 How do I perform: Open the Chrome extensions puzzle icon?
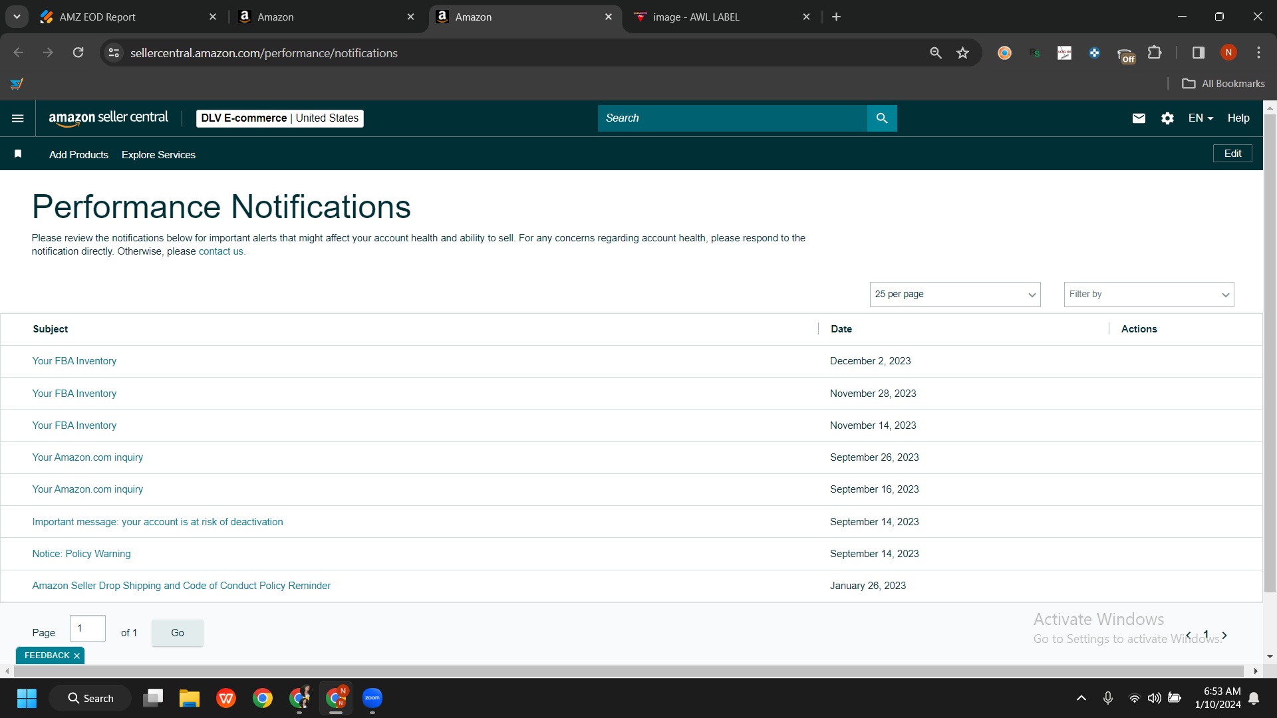1155,53
